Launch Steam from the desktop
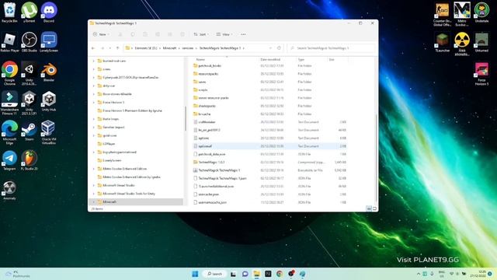The width and height of the screenshot is (497, 280). coord(30,130)
